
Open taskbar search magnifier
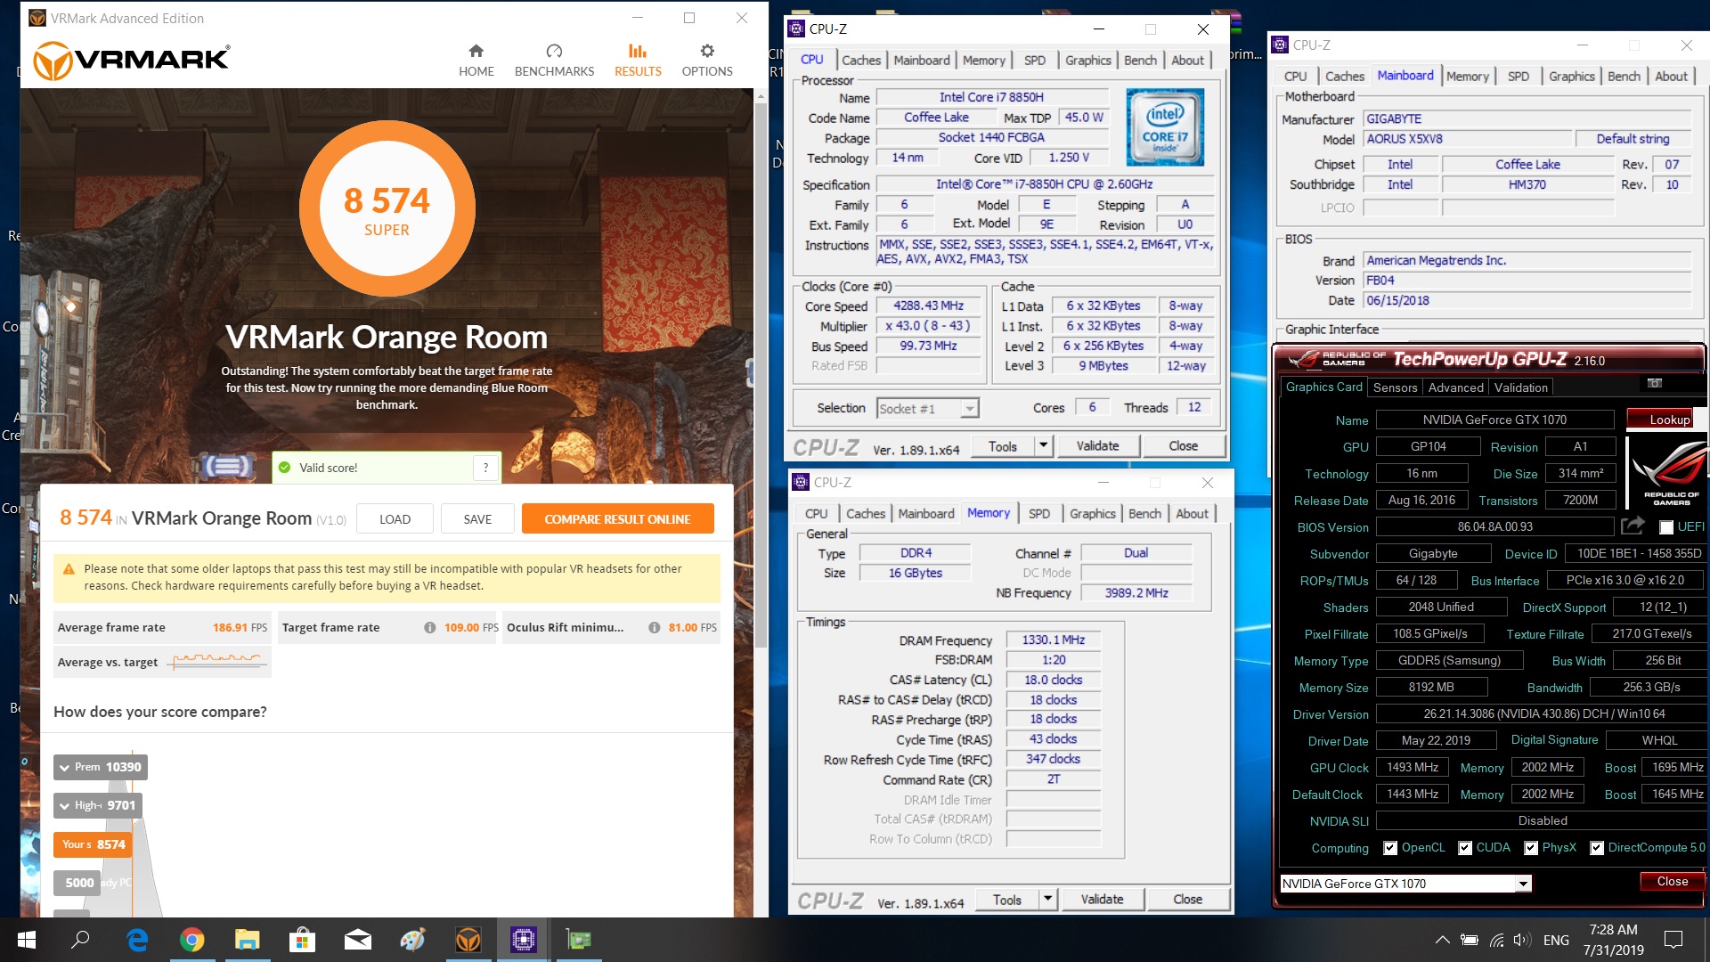coord(80,940)
